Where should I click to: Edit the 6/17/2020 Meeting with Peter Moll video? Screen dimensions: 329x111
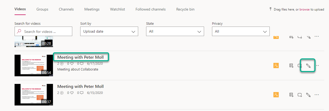click(x=308, y=65)
